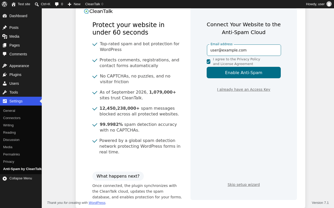Screen dimensions: 334x208
Task: Click the WordPress logo icon in admin bar
Action: [x=4, y=4]
